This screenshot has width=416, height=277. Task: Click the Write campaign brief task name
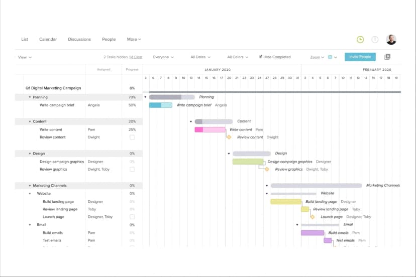pyautogui.click(x=57, y=105)
